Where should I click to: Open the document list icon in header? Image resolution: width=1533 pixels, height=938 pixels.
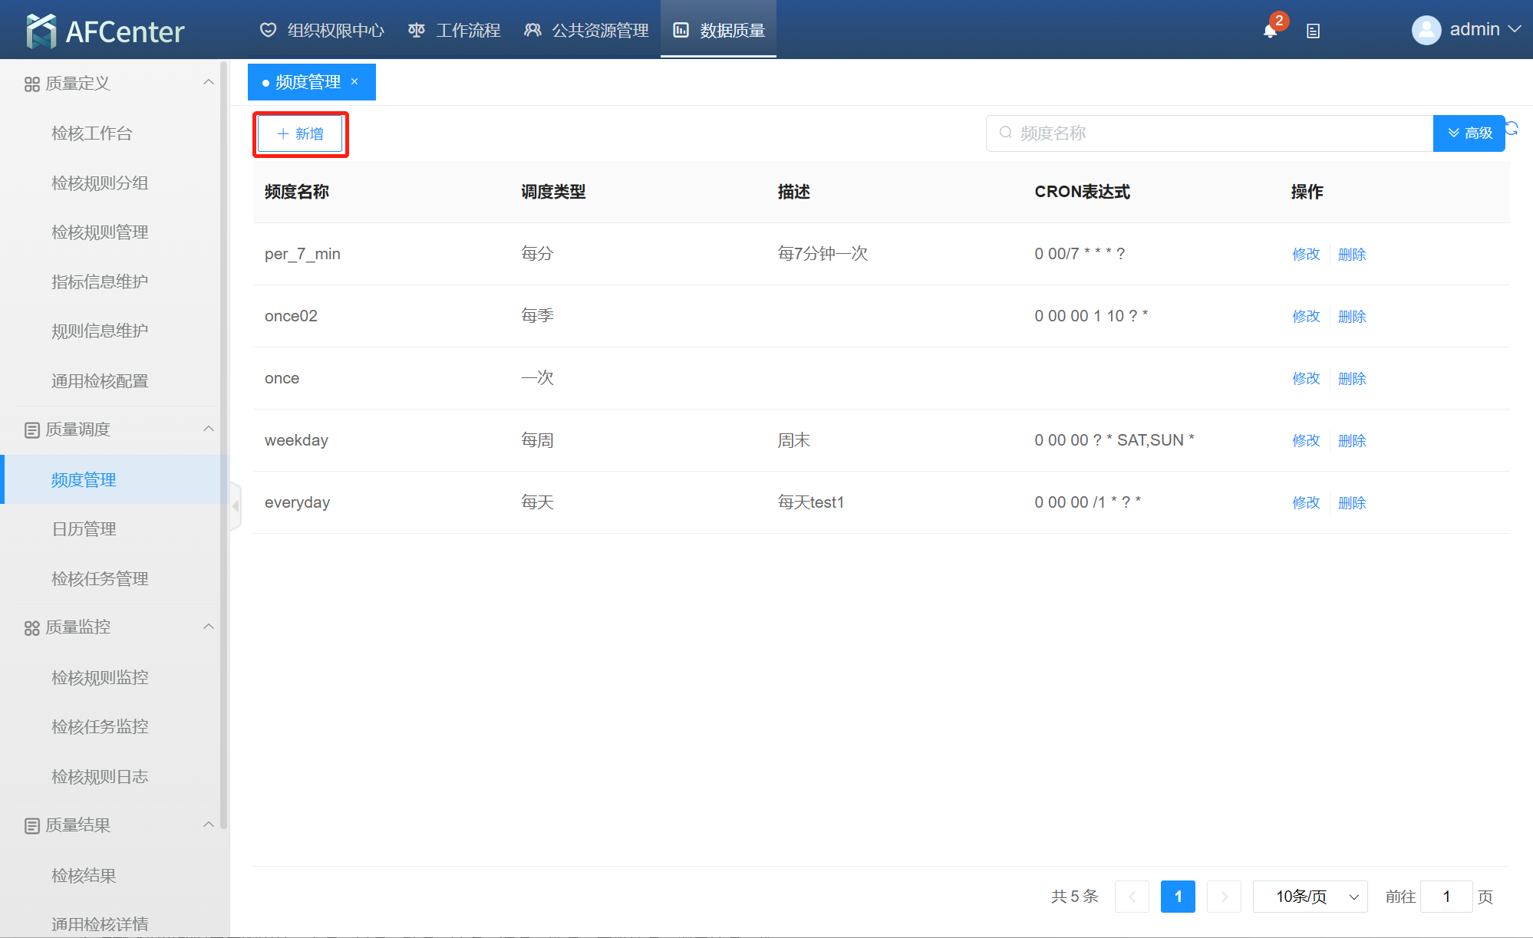[x=1313, y=31]
